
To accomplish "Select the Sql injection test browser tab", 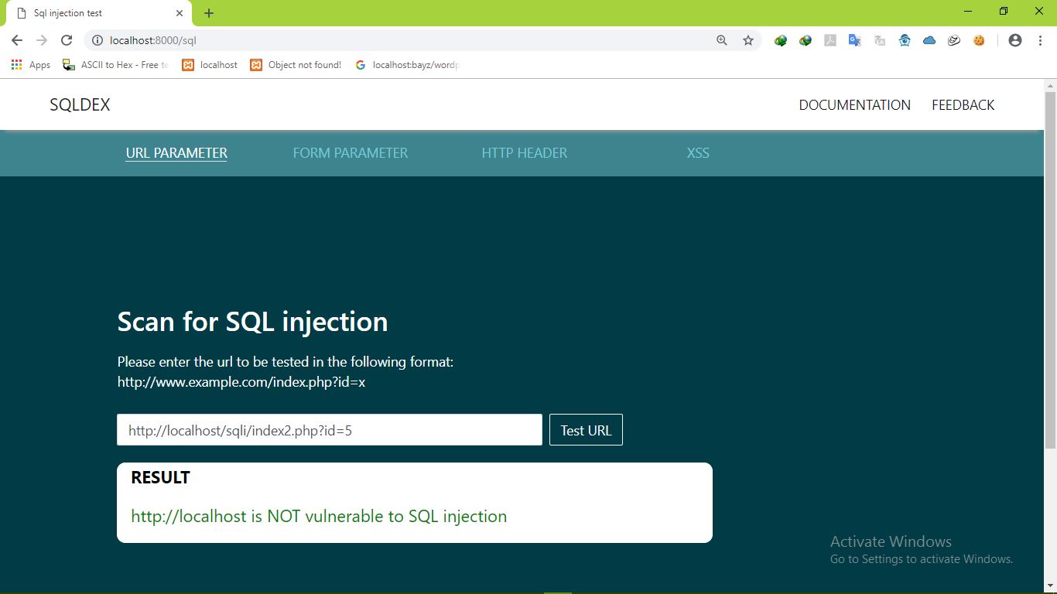I will point(98,13).
